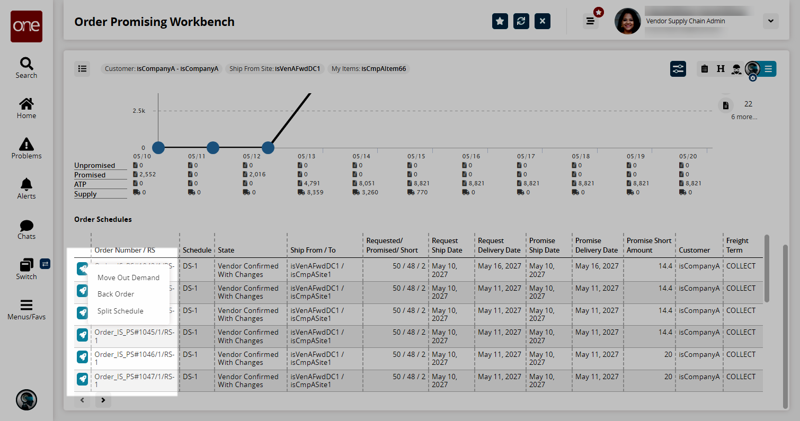Viewport: 800px width, 421px height.
Task: Click the H icon in the toolbar
Action: (x=721, y=69)
